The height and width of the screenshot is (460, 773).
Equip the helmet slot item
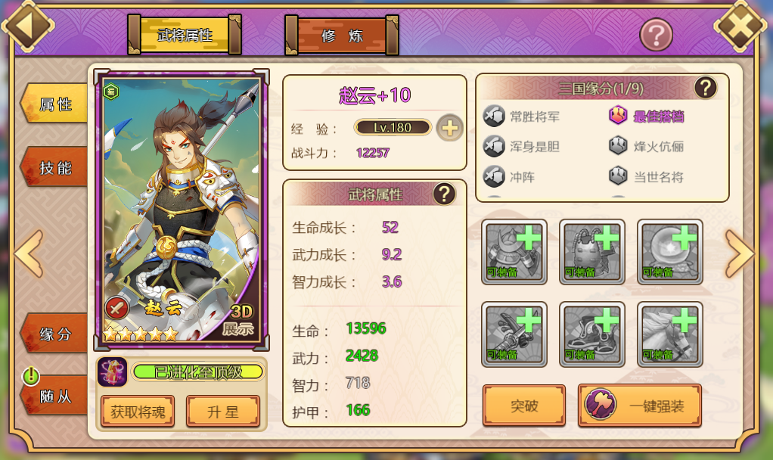coord(514,252)
